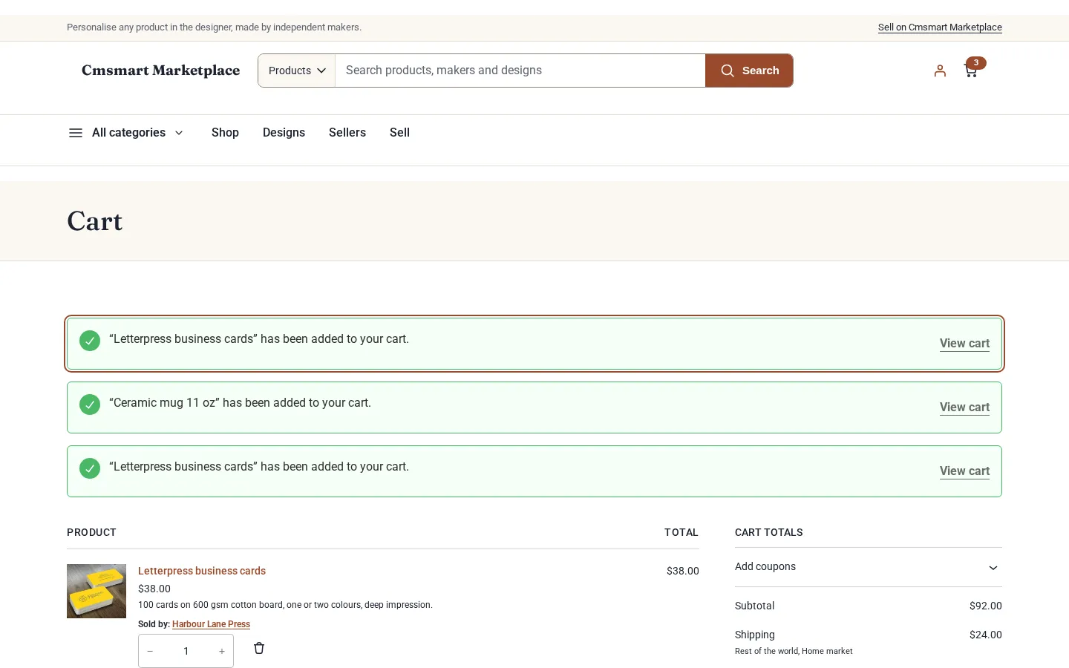Click View cart in the first Letterpress notice

coord(964,343)
